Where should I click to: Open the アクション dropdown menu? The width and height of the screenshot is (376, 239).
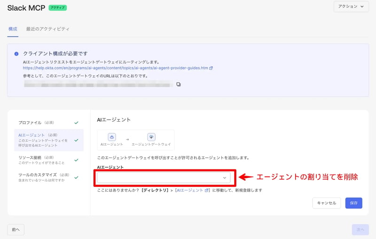[x=351, y=7]
